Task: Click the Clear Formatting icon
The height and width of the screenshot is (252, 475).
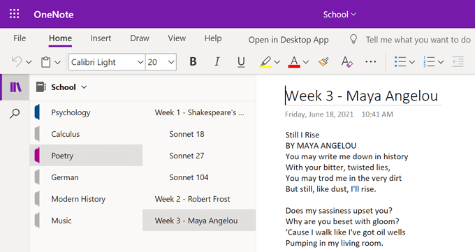Action: pos(347,62)
